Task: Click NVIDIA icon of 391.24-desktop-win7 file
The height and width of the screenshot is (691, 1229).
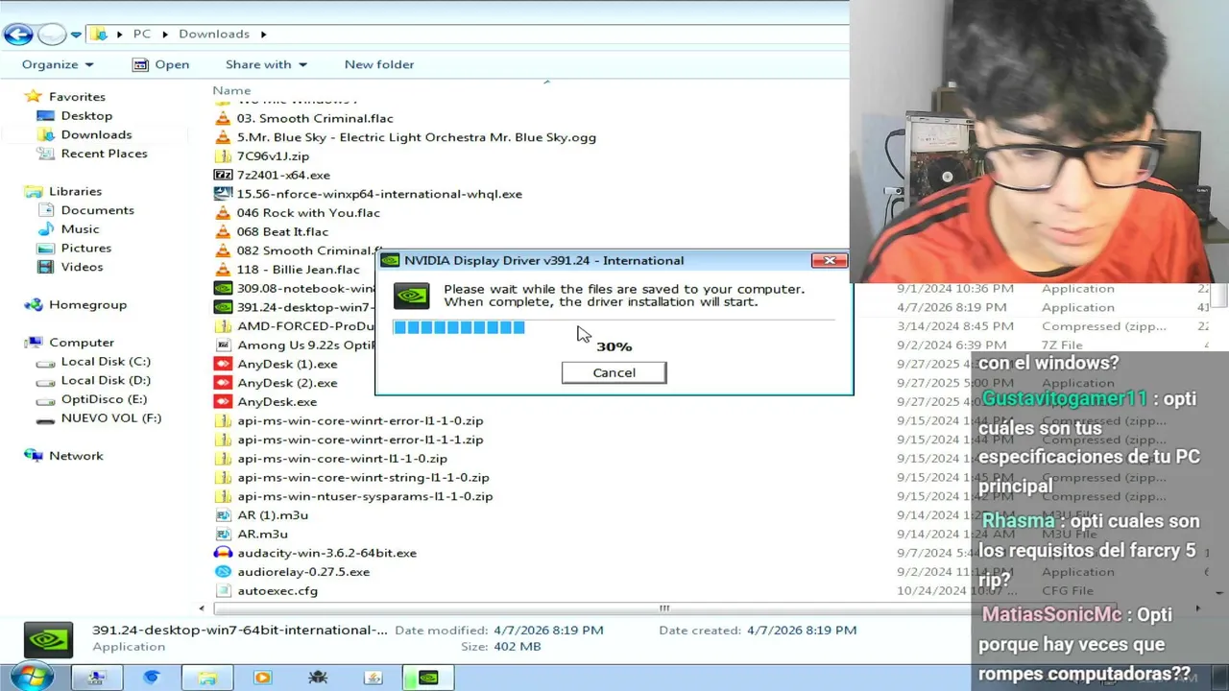Action: point(223,307)
